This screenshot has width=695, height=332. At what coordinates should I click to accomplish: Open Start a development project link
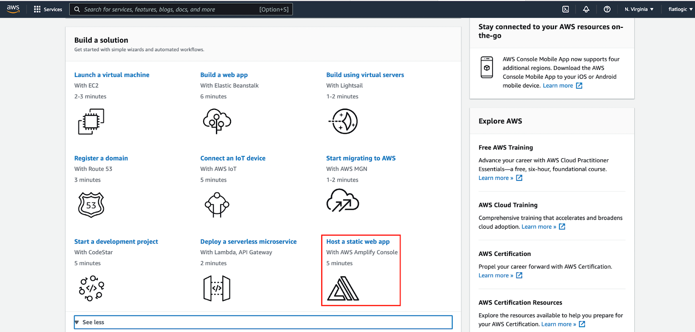pos(116,242)
